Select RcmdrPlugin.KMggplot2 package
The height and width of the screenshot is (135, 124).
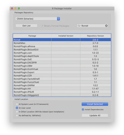[62, 95]
